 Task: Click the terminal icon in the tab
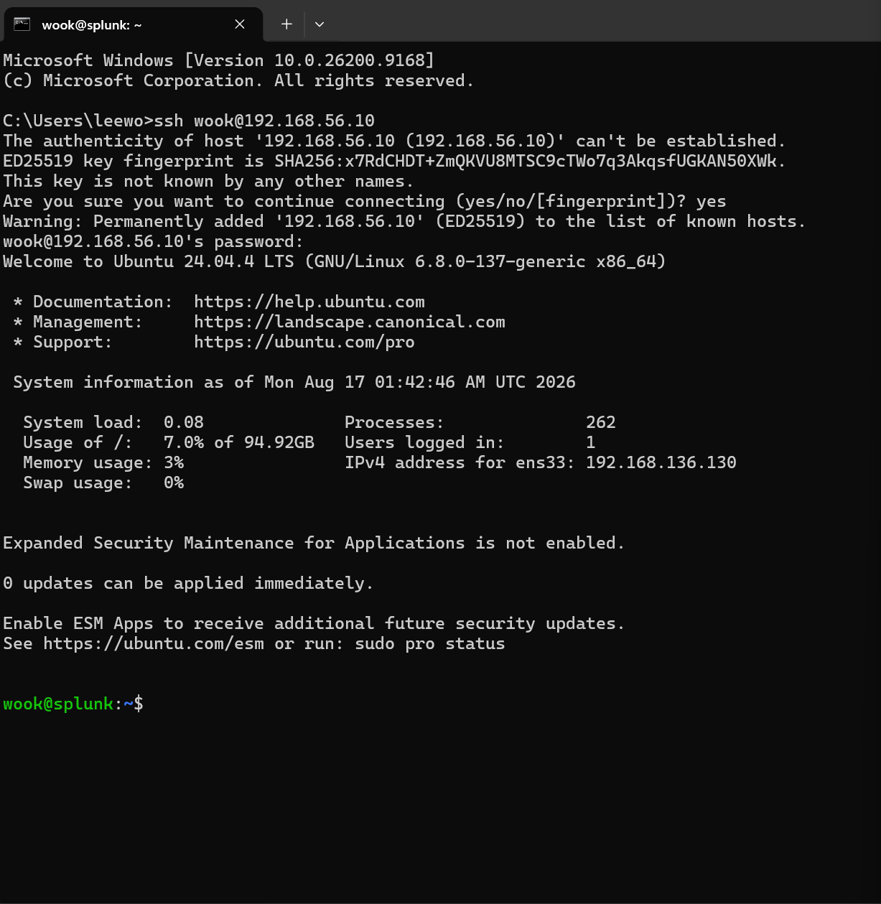[x=22, y=24]
